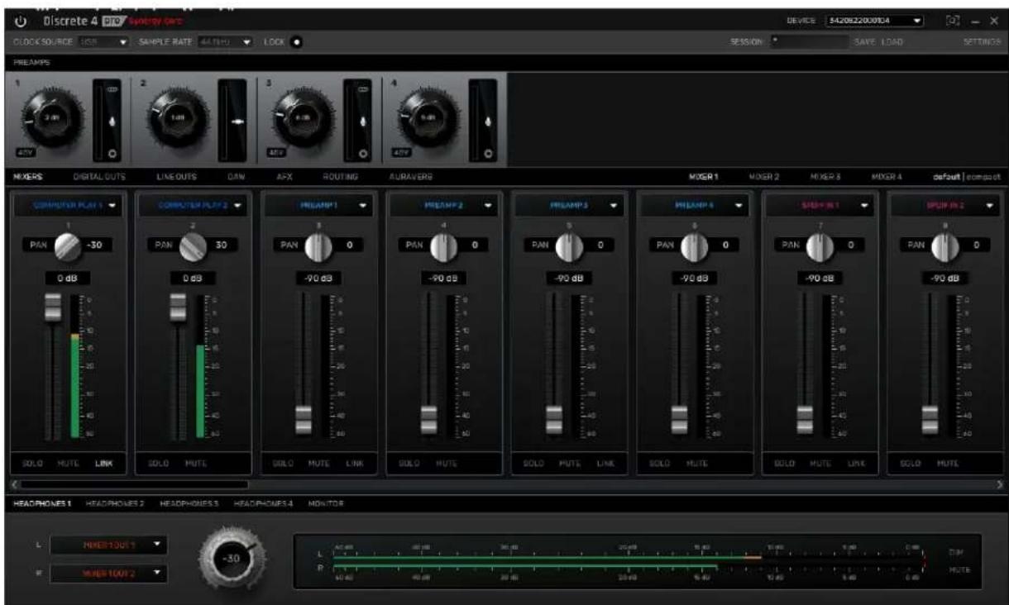The width and height of the screenshot is (1009, 605).
Task: Click the phase circle icon on preamp 1
Action: pyautogui.click(x=114, y=154)
